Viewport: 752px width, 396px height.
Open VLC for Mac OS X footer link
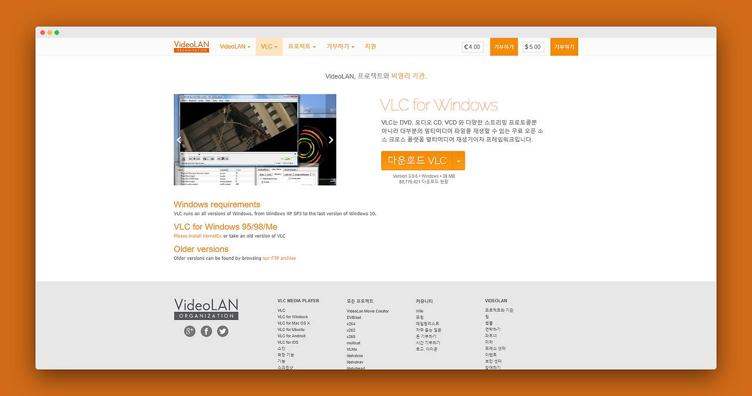294,323
